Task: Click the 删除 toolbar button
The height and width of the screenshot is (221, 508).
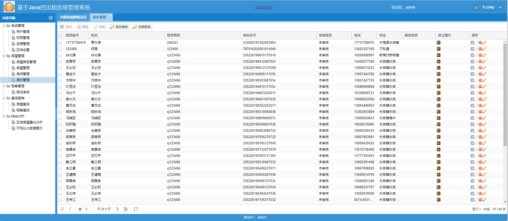Action: [83, 27]
